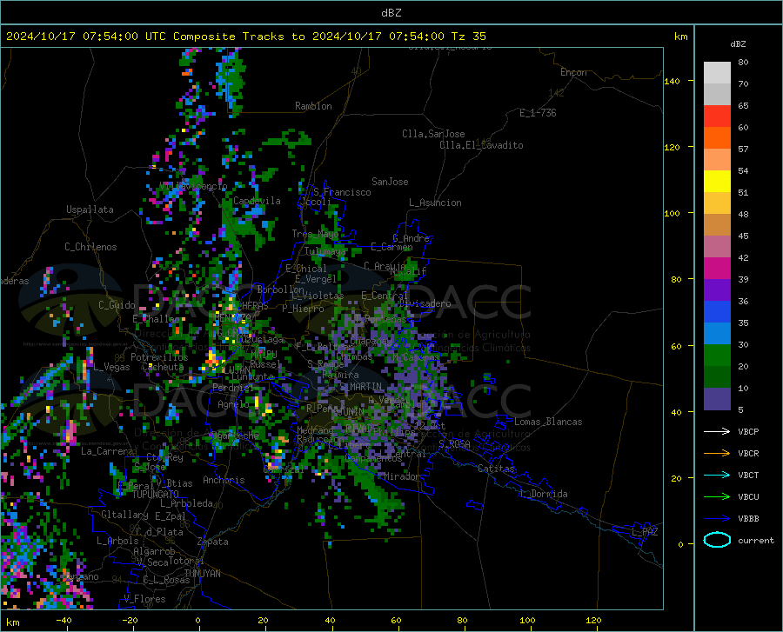Pick the bright green 30–20 dBZ swatch

pyautogui.click(x=717, y=356)
